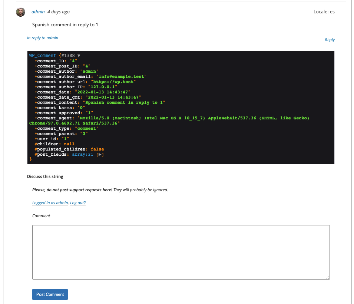This screenshot has width=354, height=304.
Task: Collapse the WP_Comment dump with down arrow
Action: coord(79,56)
